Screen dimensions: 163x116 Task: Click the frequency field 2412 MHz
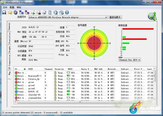coord(41,60)
